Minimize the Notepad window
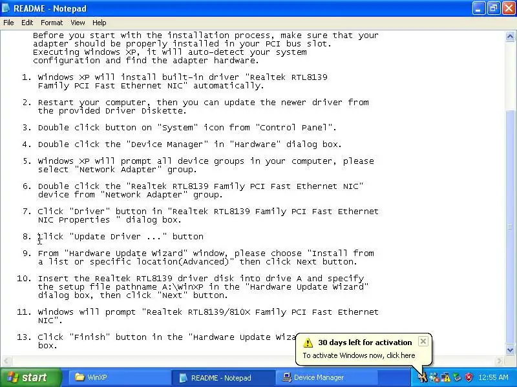 coord(478,8)
